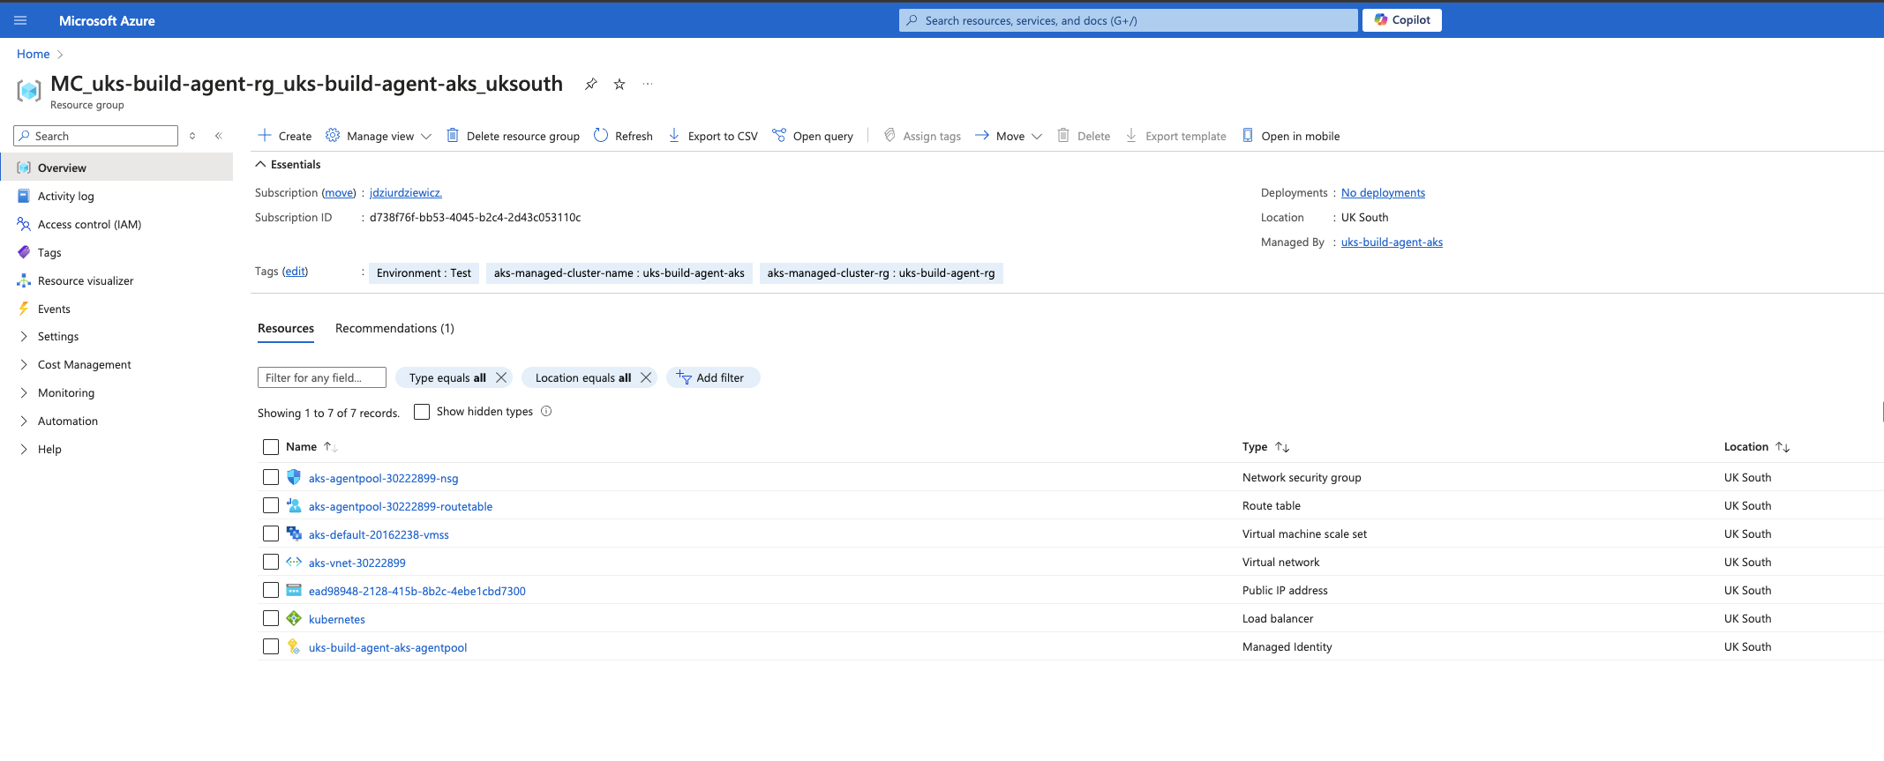Switch to the Resources tab
The width and height of the screenshot is (1884, 761).
(x=286, y=328)
